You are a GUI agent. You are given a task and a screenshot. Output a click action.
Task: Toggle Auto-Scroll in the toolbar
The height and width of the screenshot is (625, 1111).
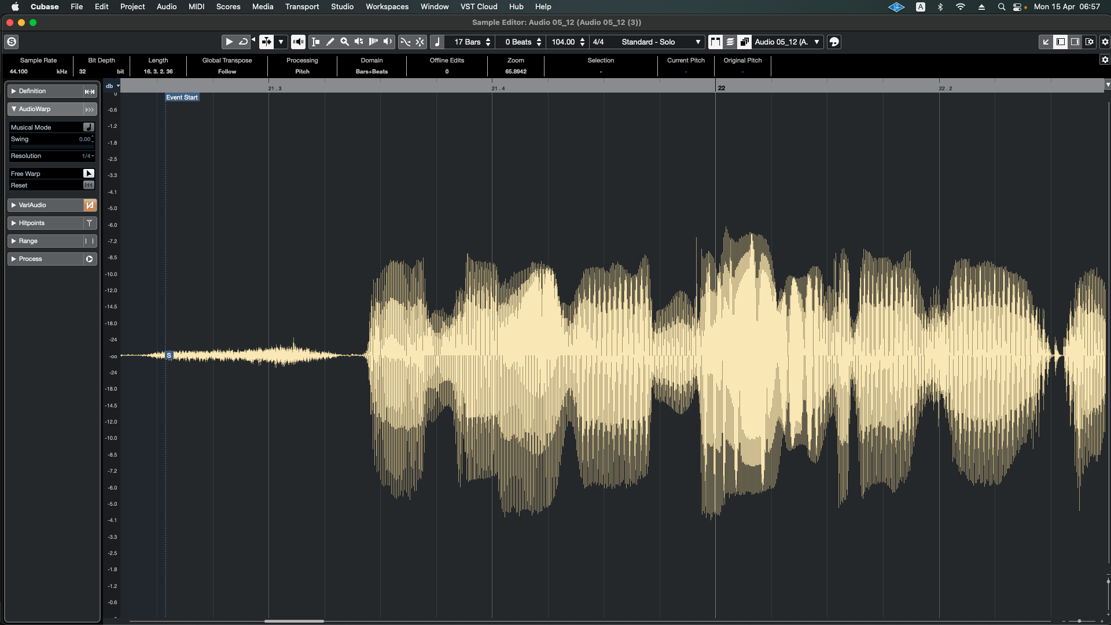[x=266, y=42]
